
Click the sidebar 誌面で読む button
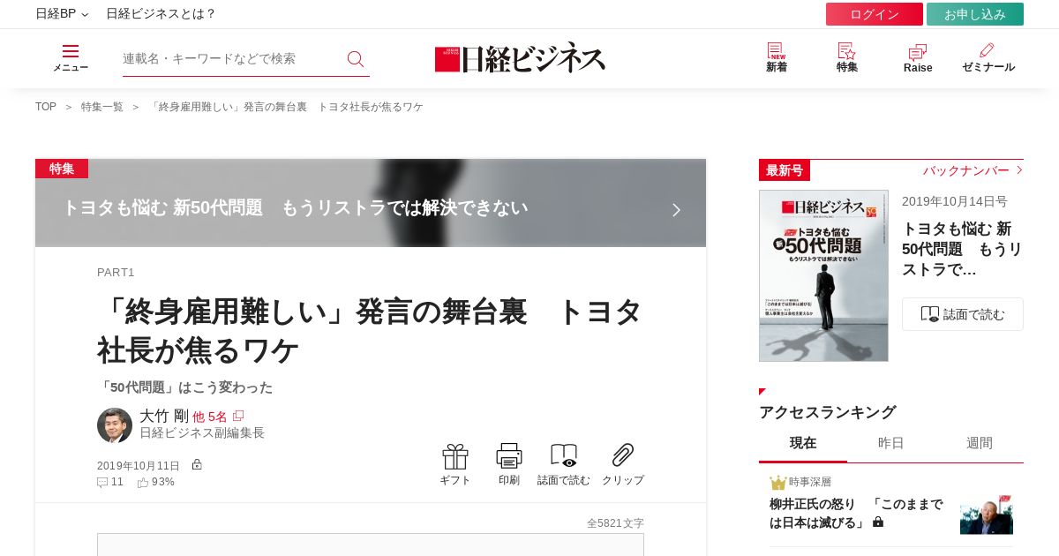point(963,314)
